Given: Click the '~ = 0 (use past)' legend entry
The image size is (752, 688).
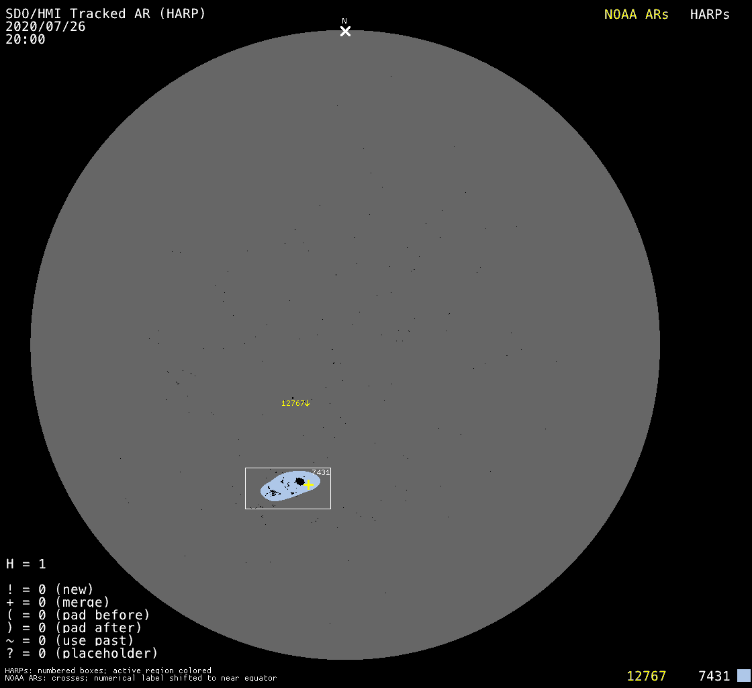Looking at the screenshot, I should tap(70, 640).
